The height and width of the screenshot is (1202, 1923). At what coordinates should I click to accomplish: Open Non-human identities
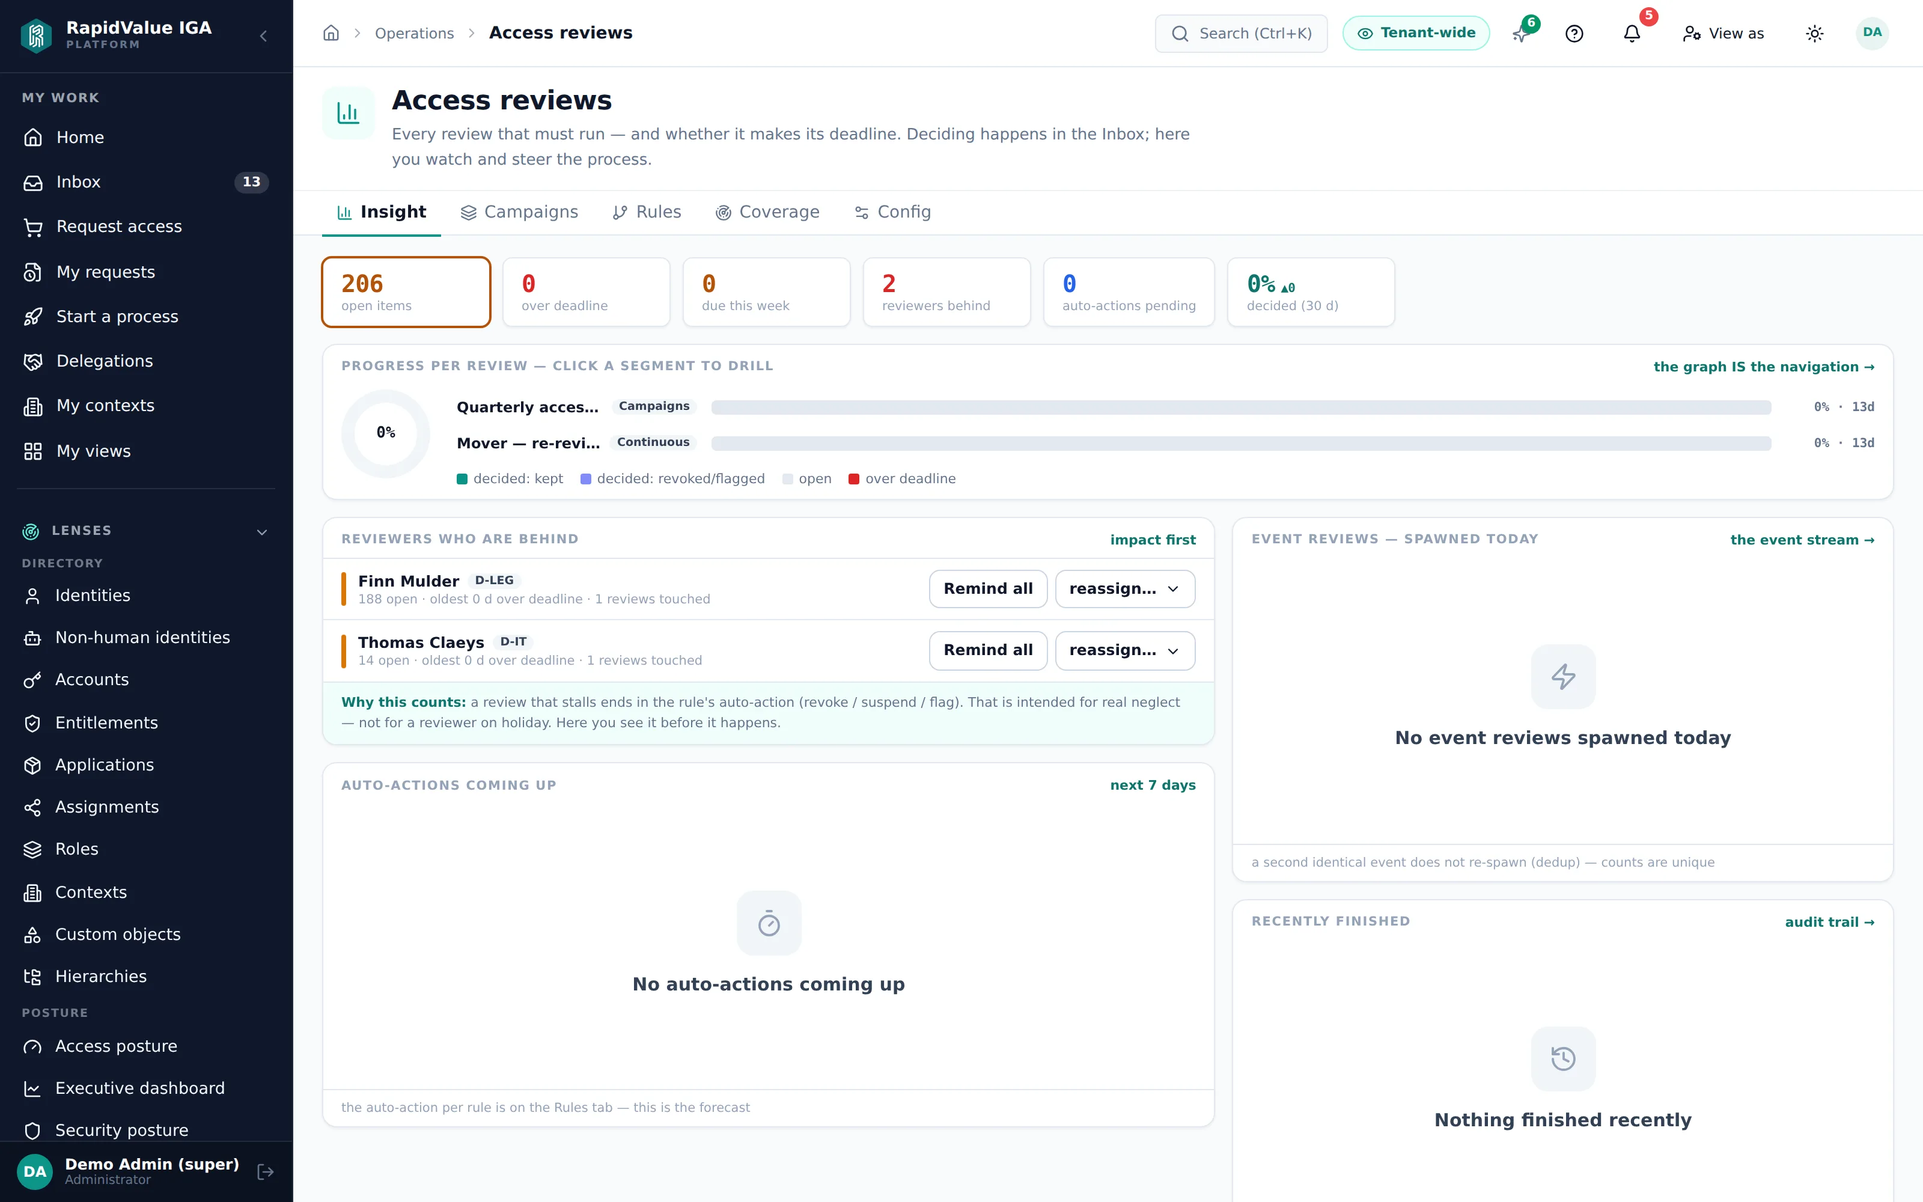[146, 638]
